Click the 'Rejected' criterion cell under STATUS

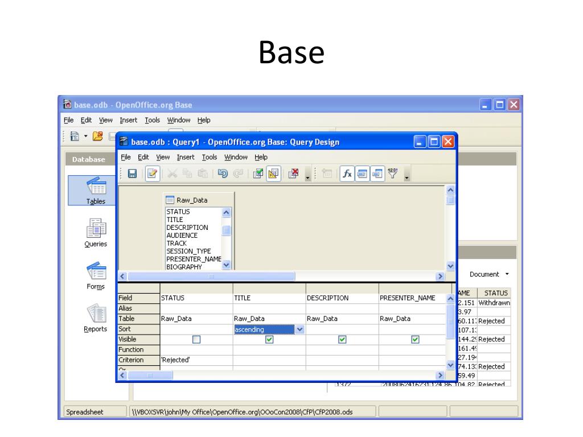[x=196, y=360]
